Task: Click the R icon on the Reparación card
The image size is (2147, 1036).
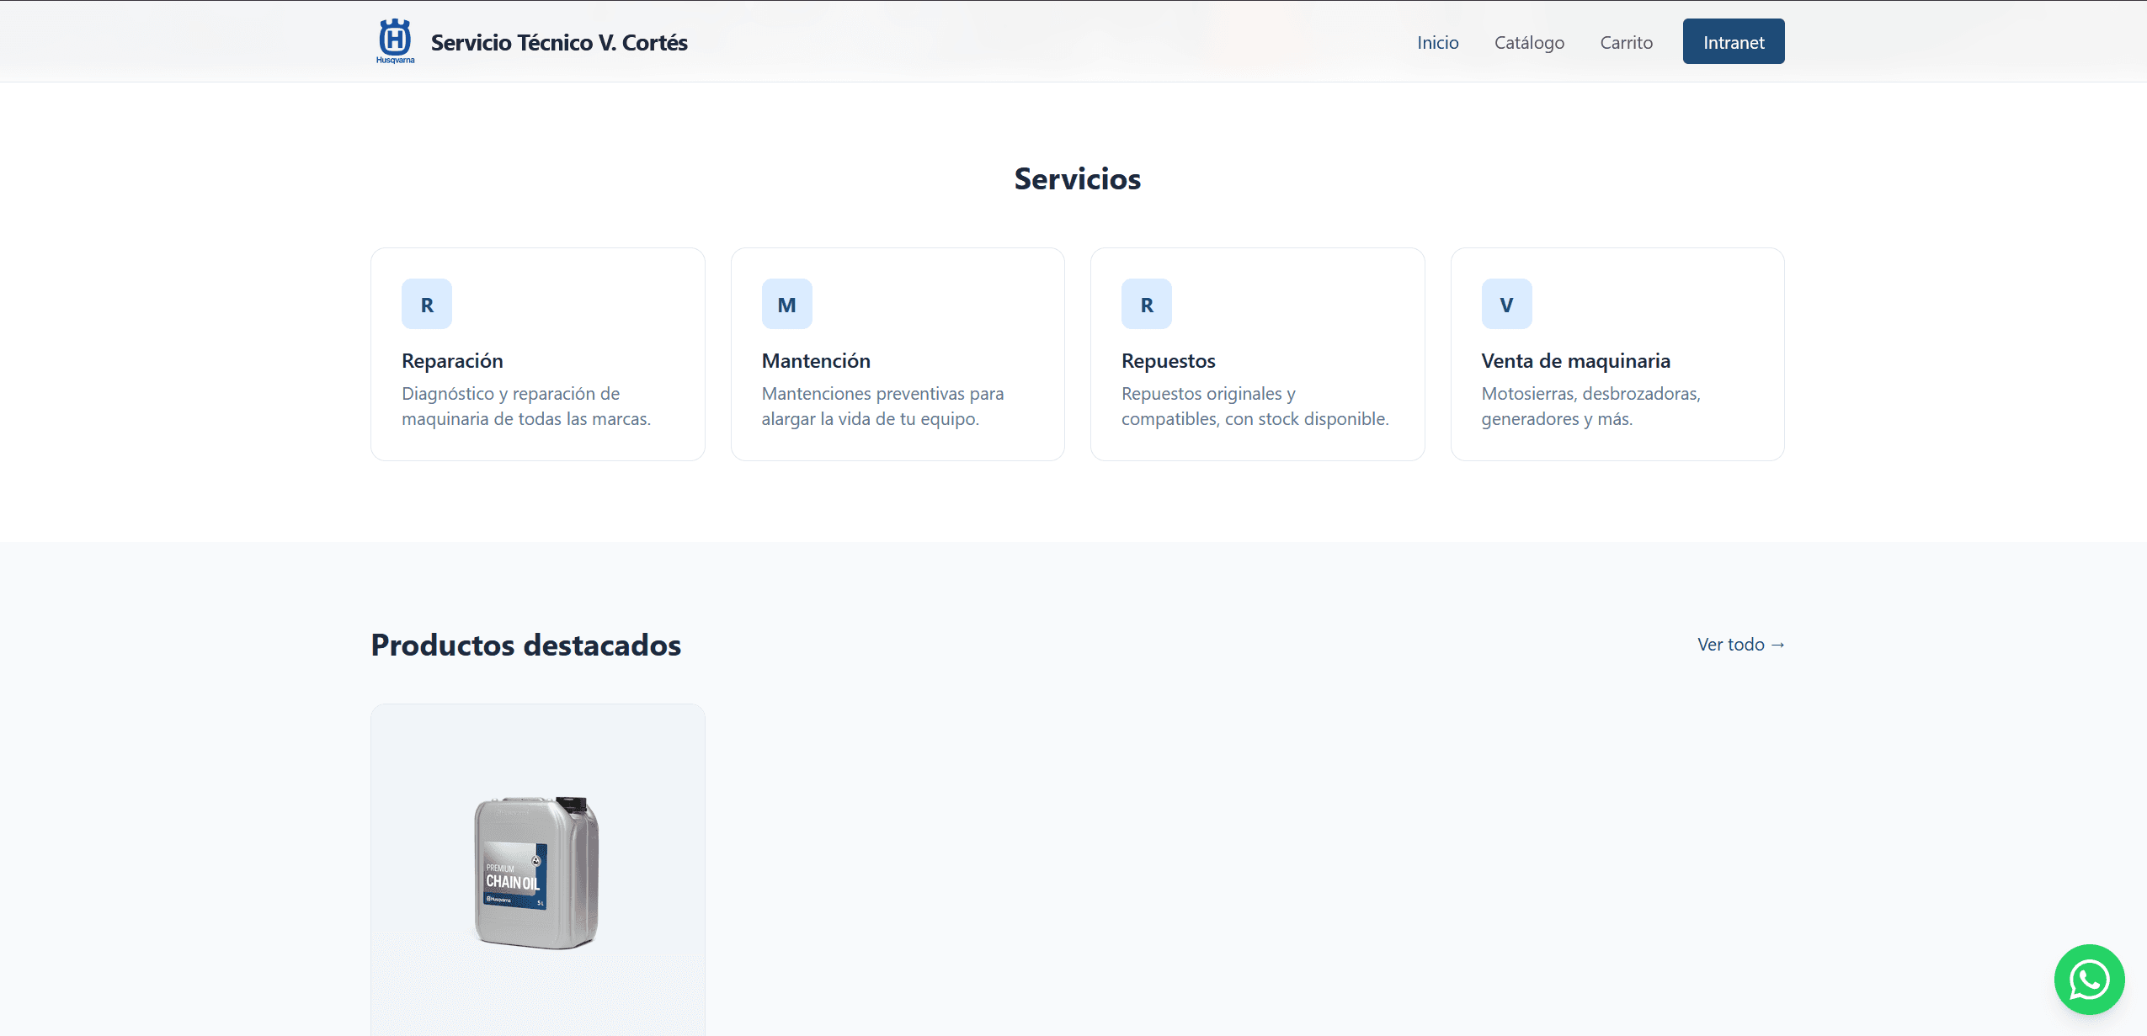Action: [427, 304]
